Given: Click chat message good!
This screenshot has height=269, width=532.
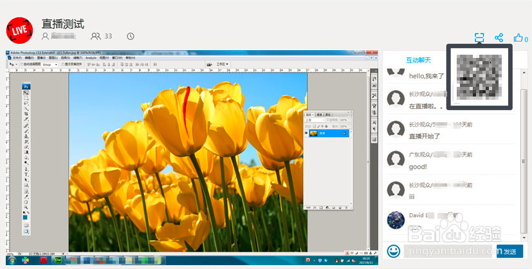Looking at the screenshot, I should point(417,167).
